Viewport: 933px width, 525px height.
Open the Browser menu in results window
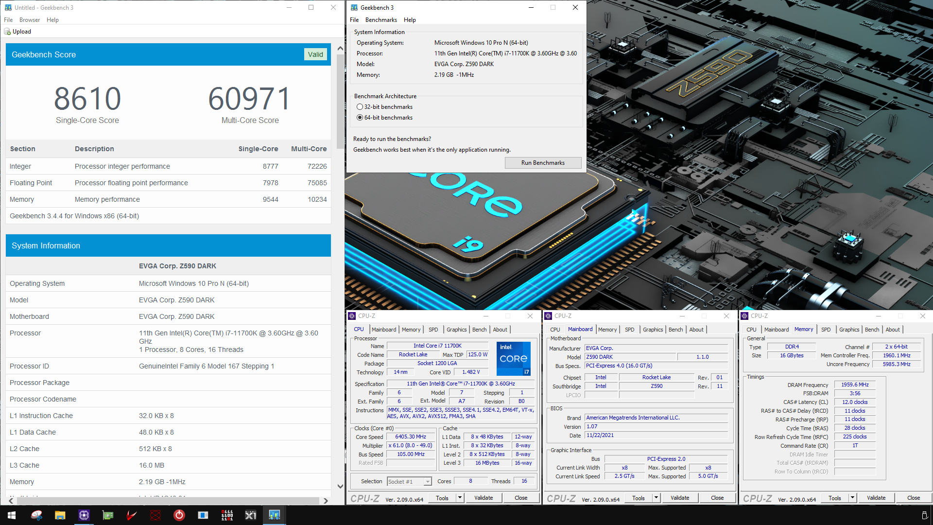pyautogui.click(x=30, y=20)
